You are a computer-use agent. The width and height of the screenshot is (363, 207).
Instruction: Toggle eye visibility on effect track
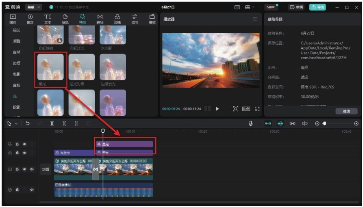[x=24, y=144]
